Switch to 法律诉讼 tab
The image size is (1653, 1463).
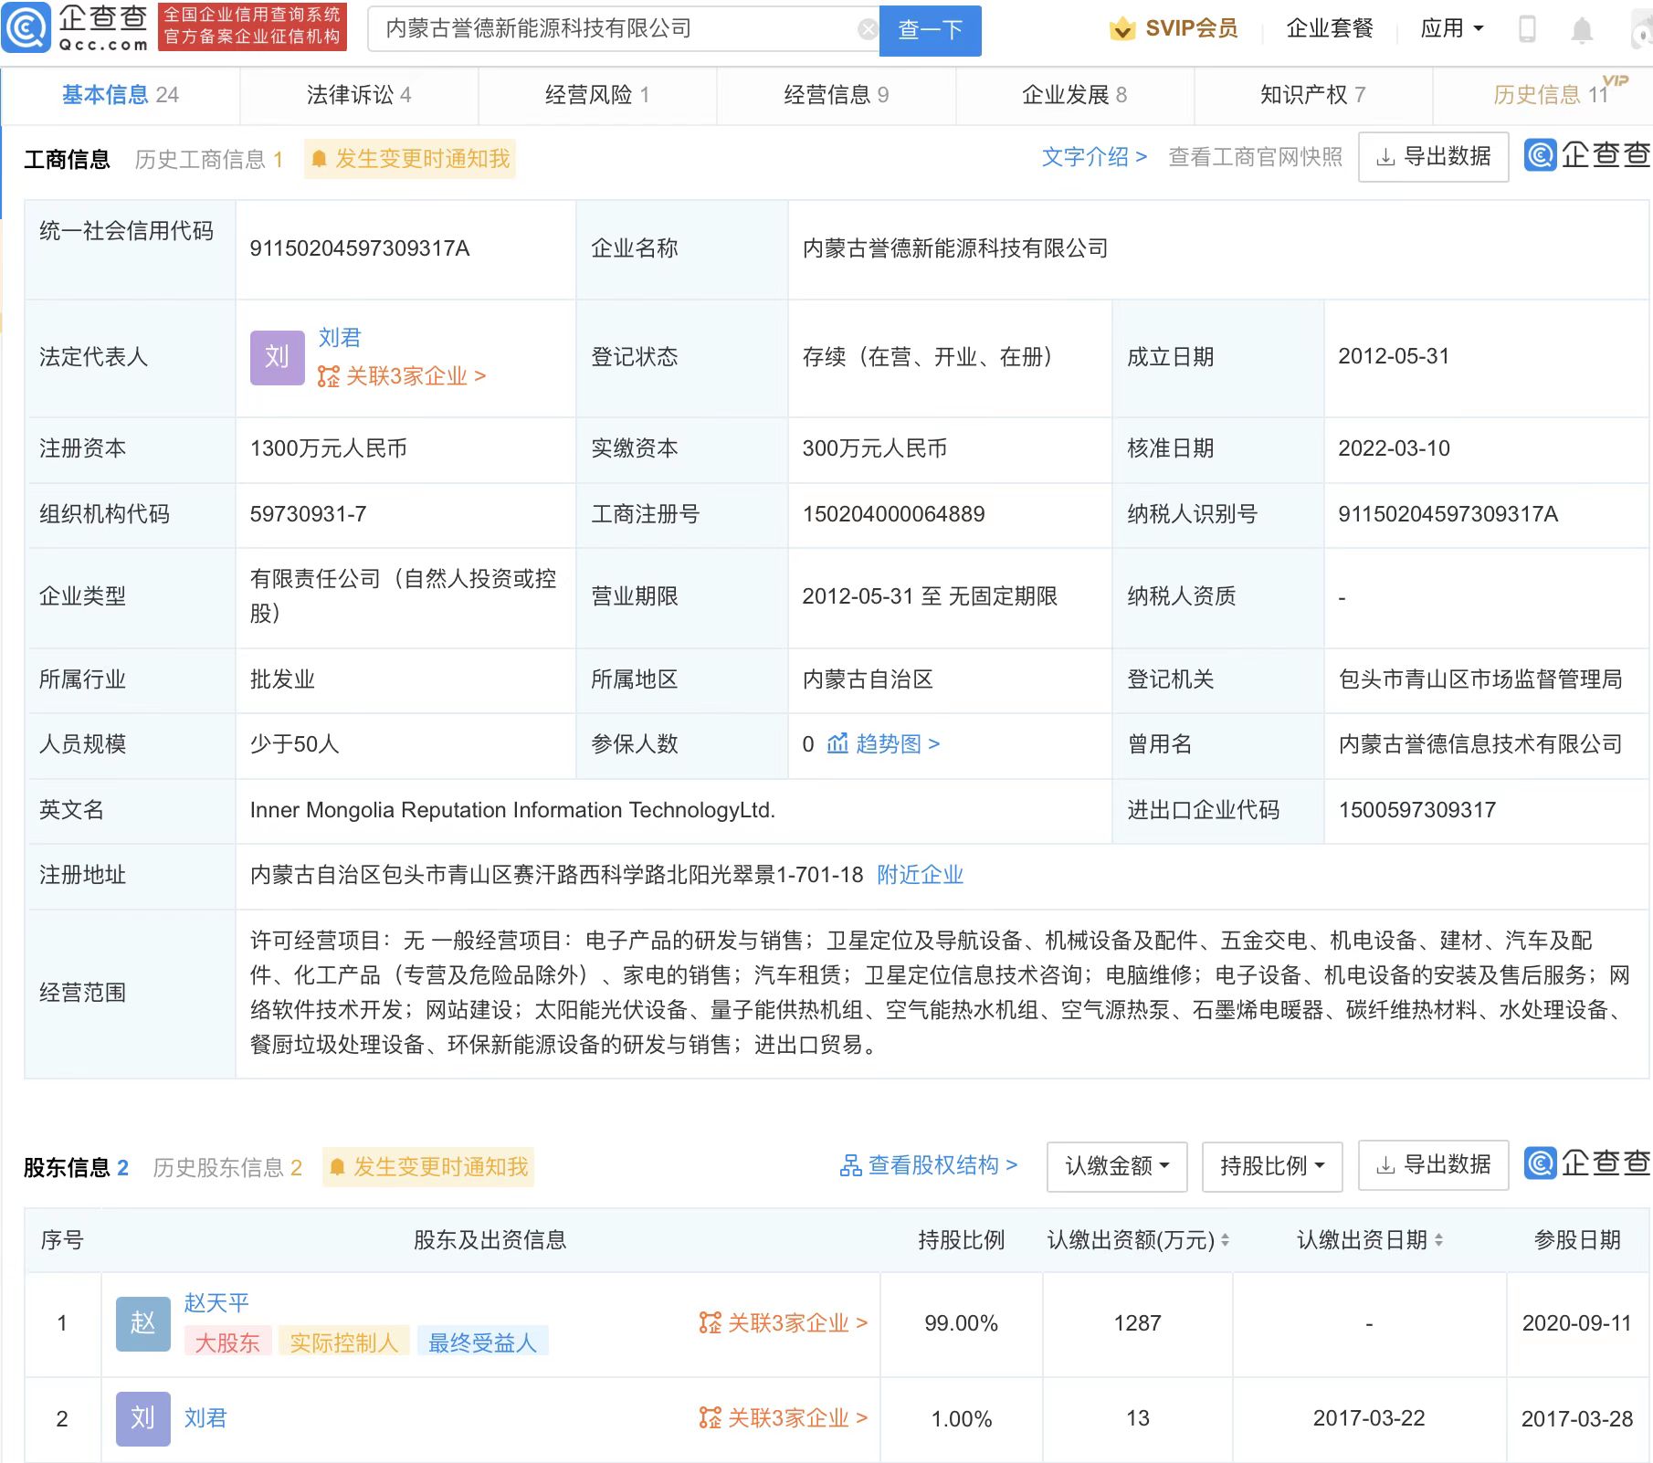click(x=359, y=95)
